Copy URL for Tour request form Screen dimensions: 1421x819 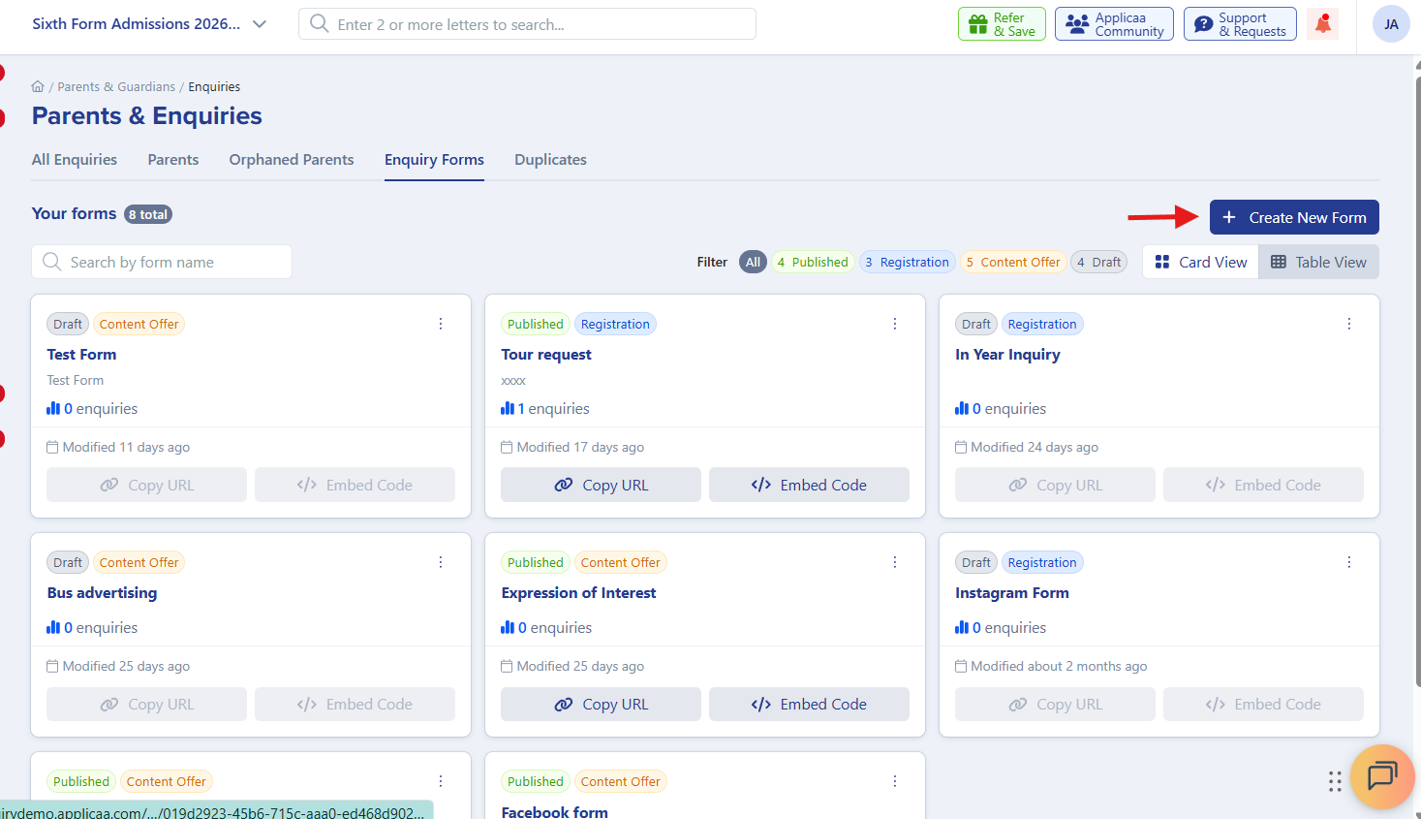(x=601, y=485)
